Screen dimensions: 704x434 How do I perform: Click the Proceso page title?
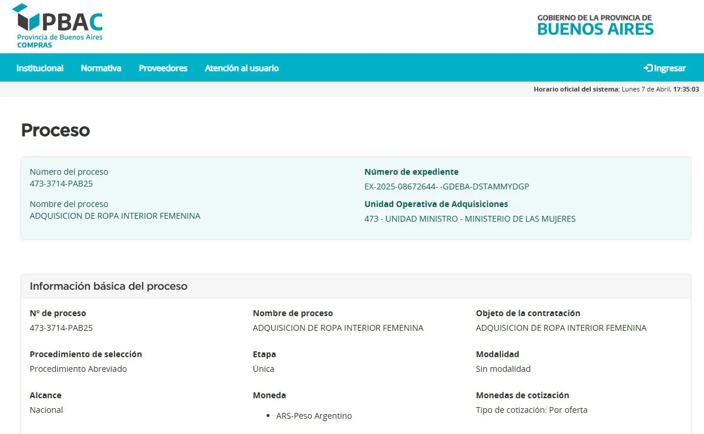(x=55, y=130)
